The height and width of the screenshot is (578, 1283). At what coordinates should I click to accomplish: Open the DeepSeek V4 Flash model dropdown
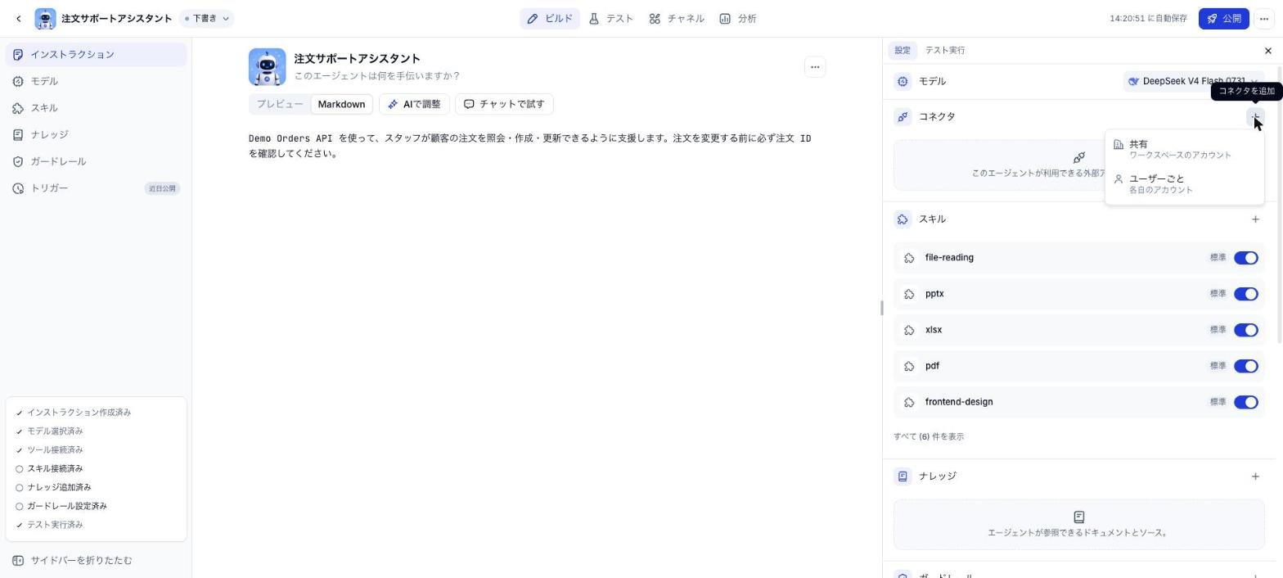click(1194, 81)
